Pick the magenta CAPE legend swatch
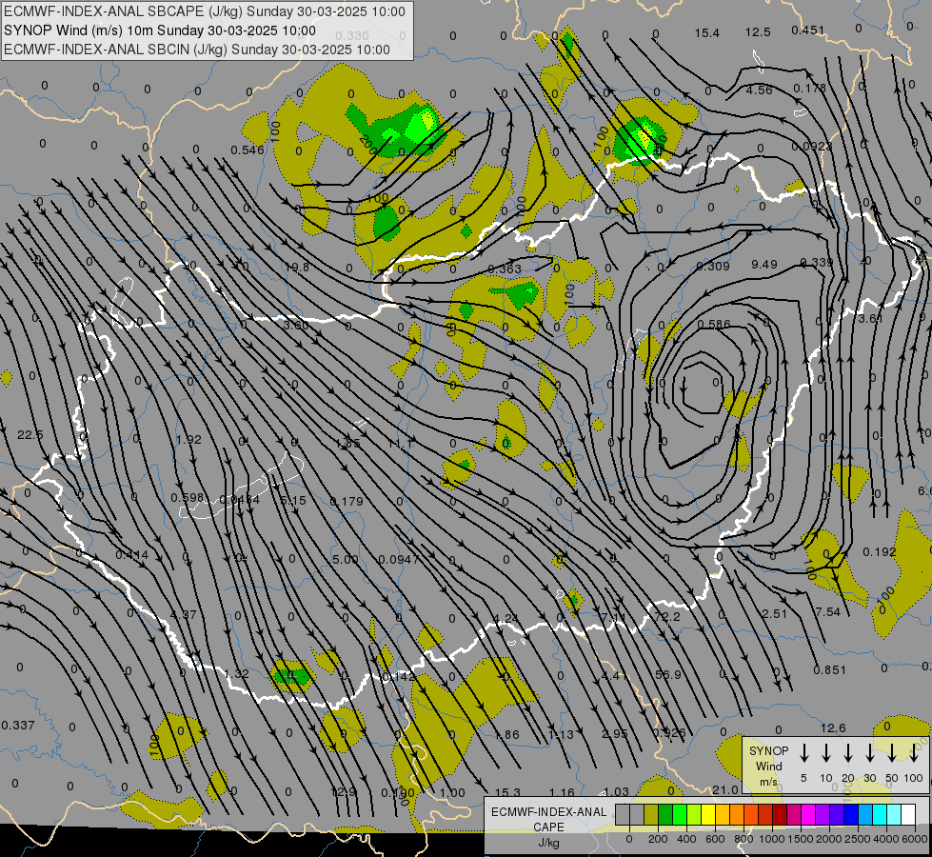This screenshot has height=857, width=932. (809, 814)
